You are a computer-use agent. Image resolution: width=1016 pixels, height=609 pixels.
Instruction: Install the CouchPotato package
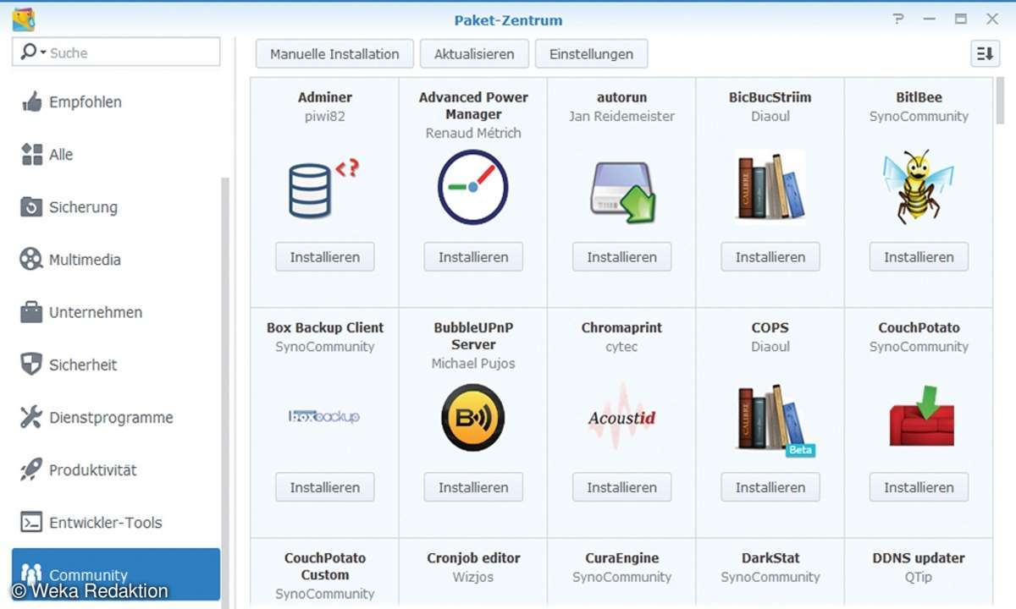(919, 487)
